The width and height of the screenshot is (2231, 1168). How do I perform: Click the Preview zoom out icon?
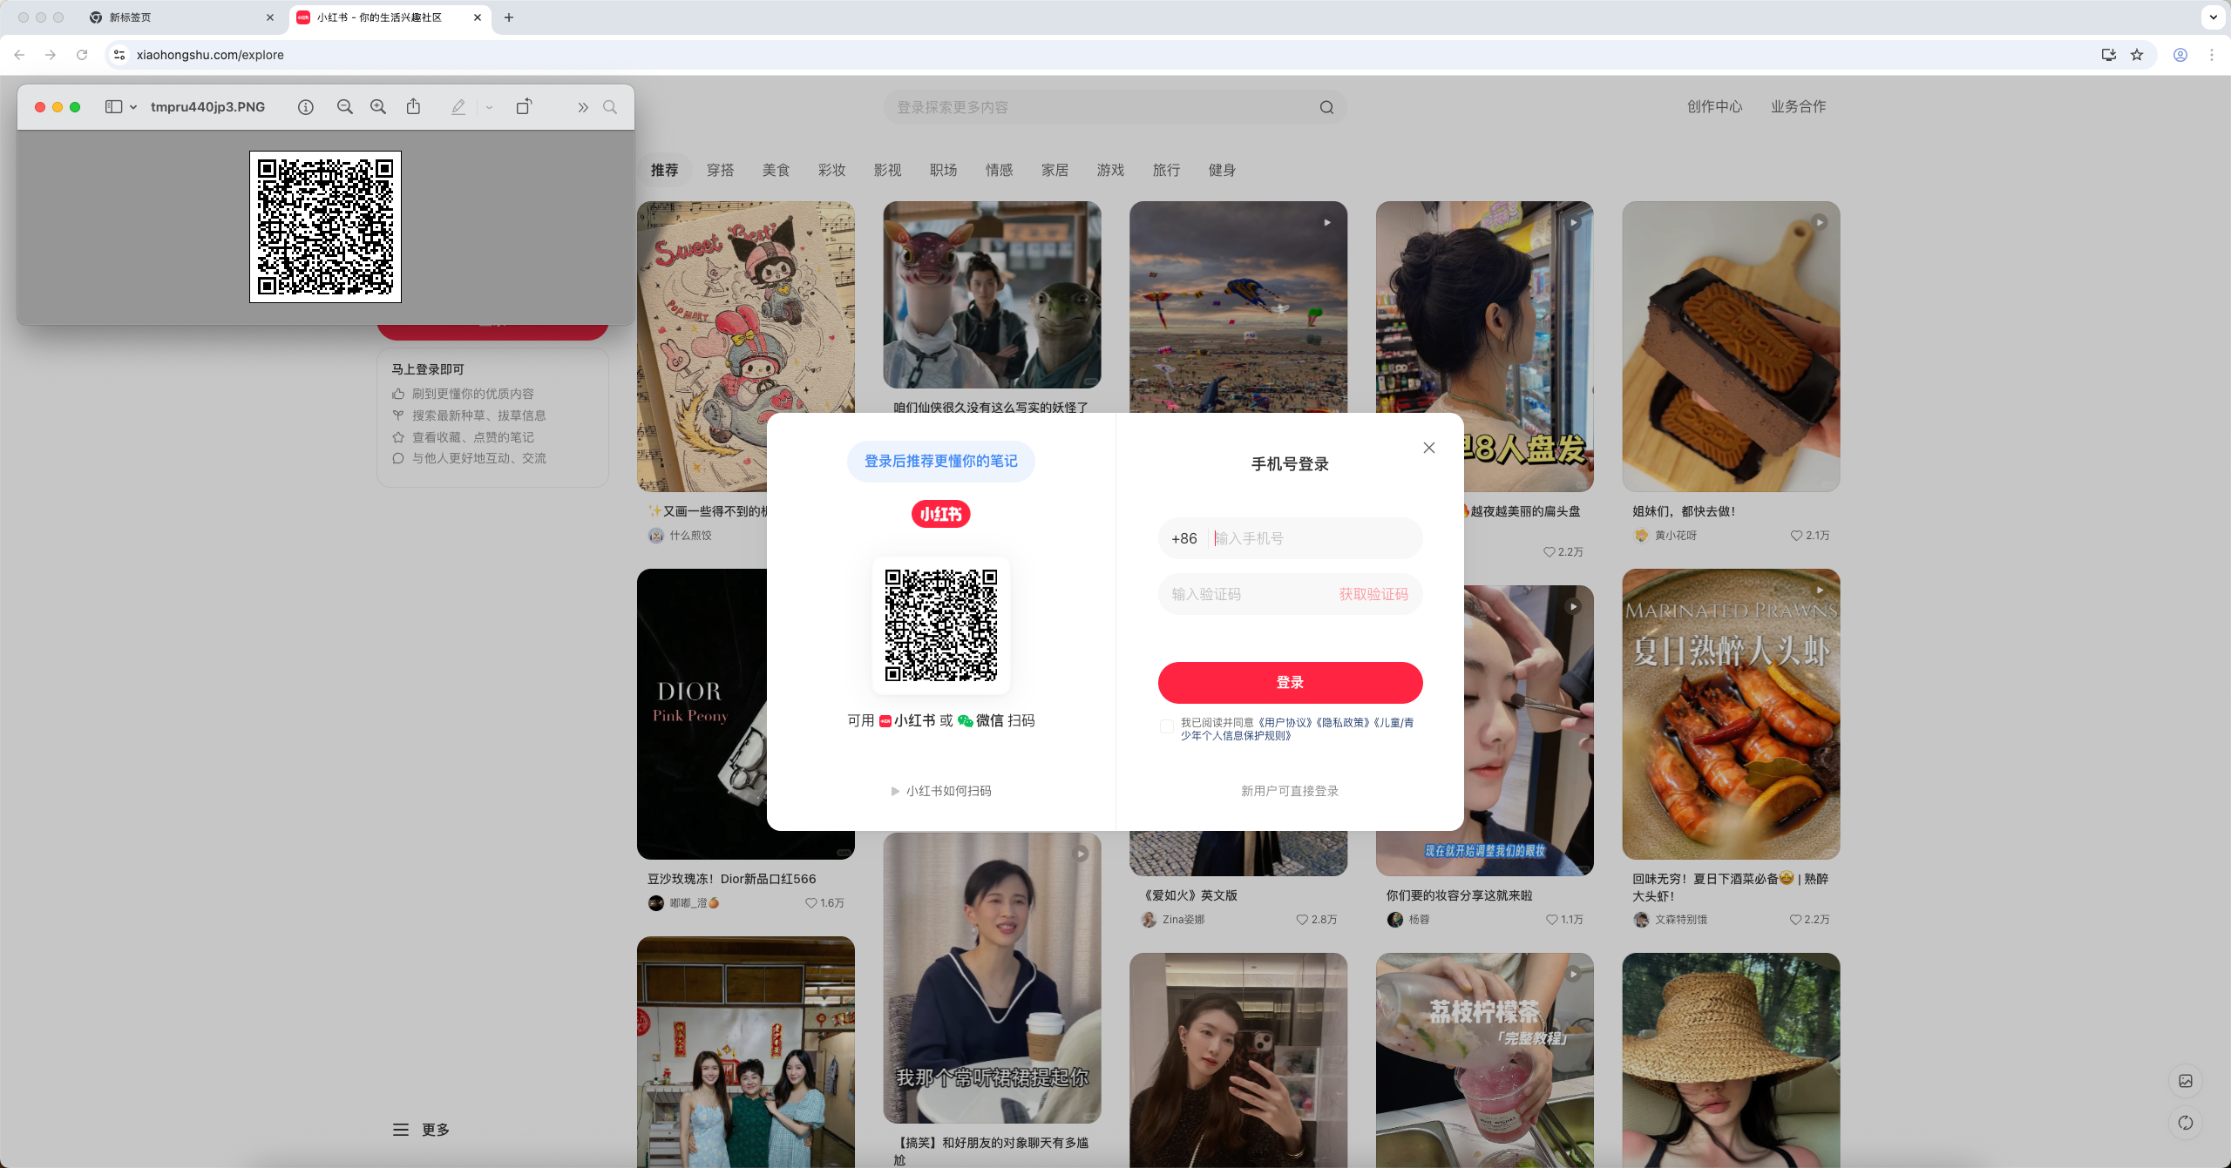[345, 107]
